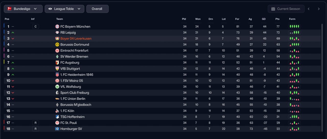Click the Current Season button

pyautogui.click(x=286, y=9)
